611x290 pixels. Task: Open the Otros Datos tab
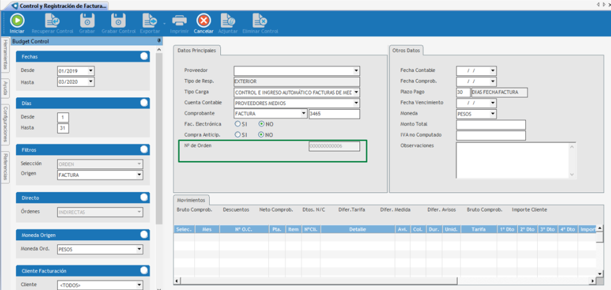[x=406, y=51]
